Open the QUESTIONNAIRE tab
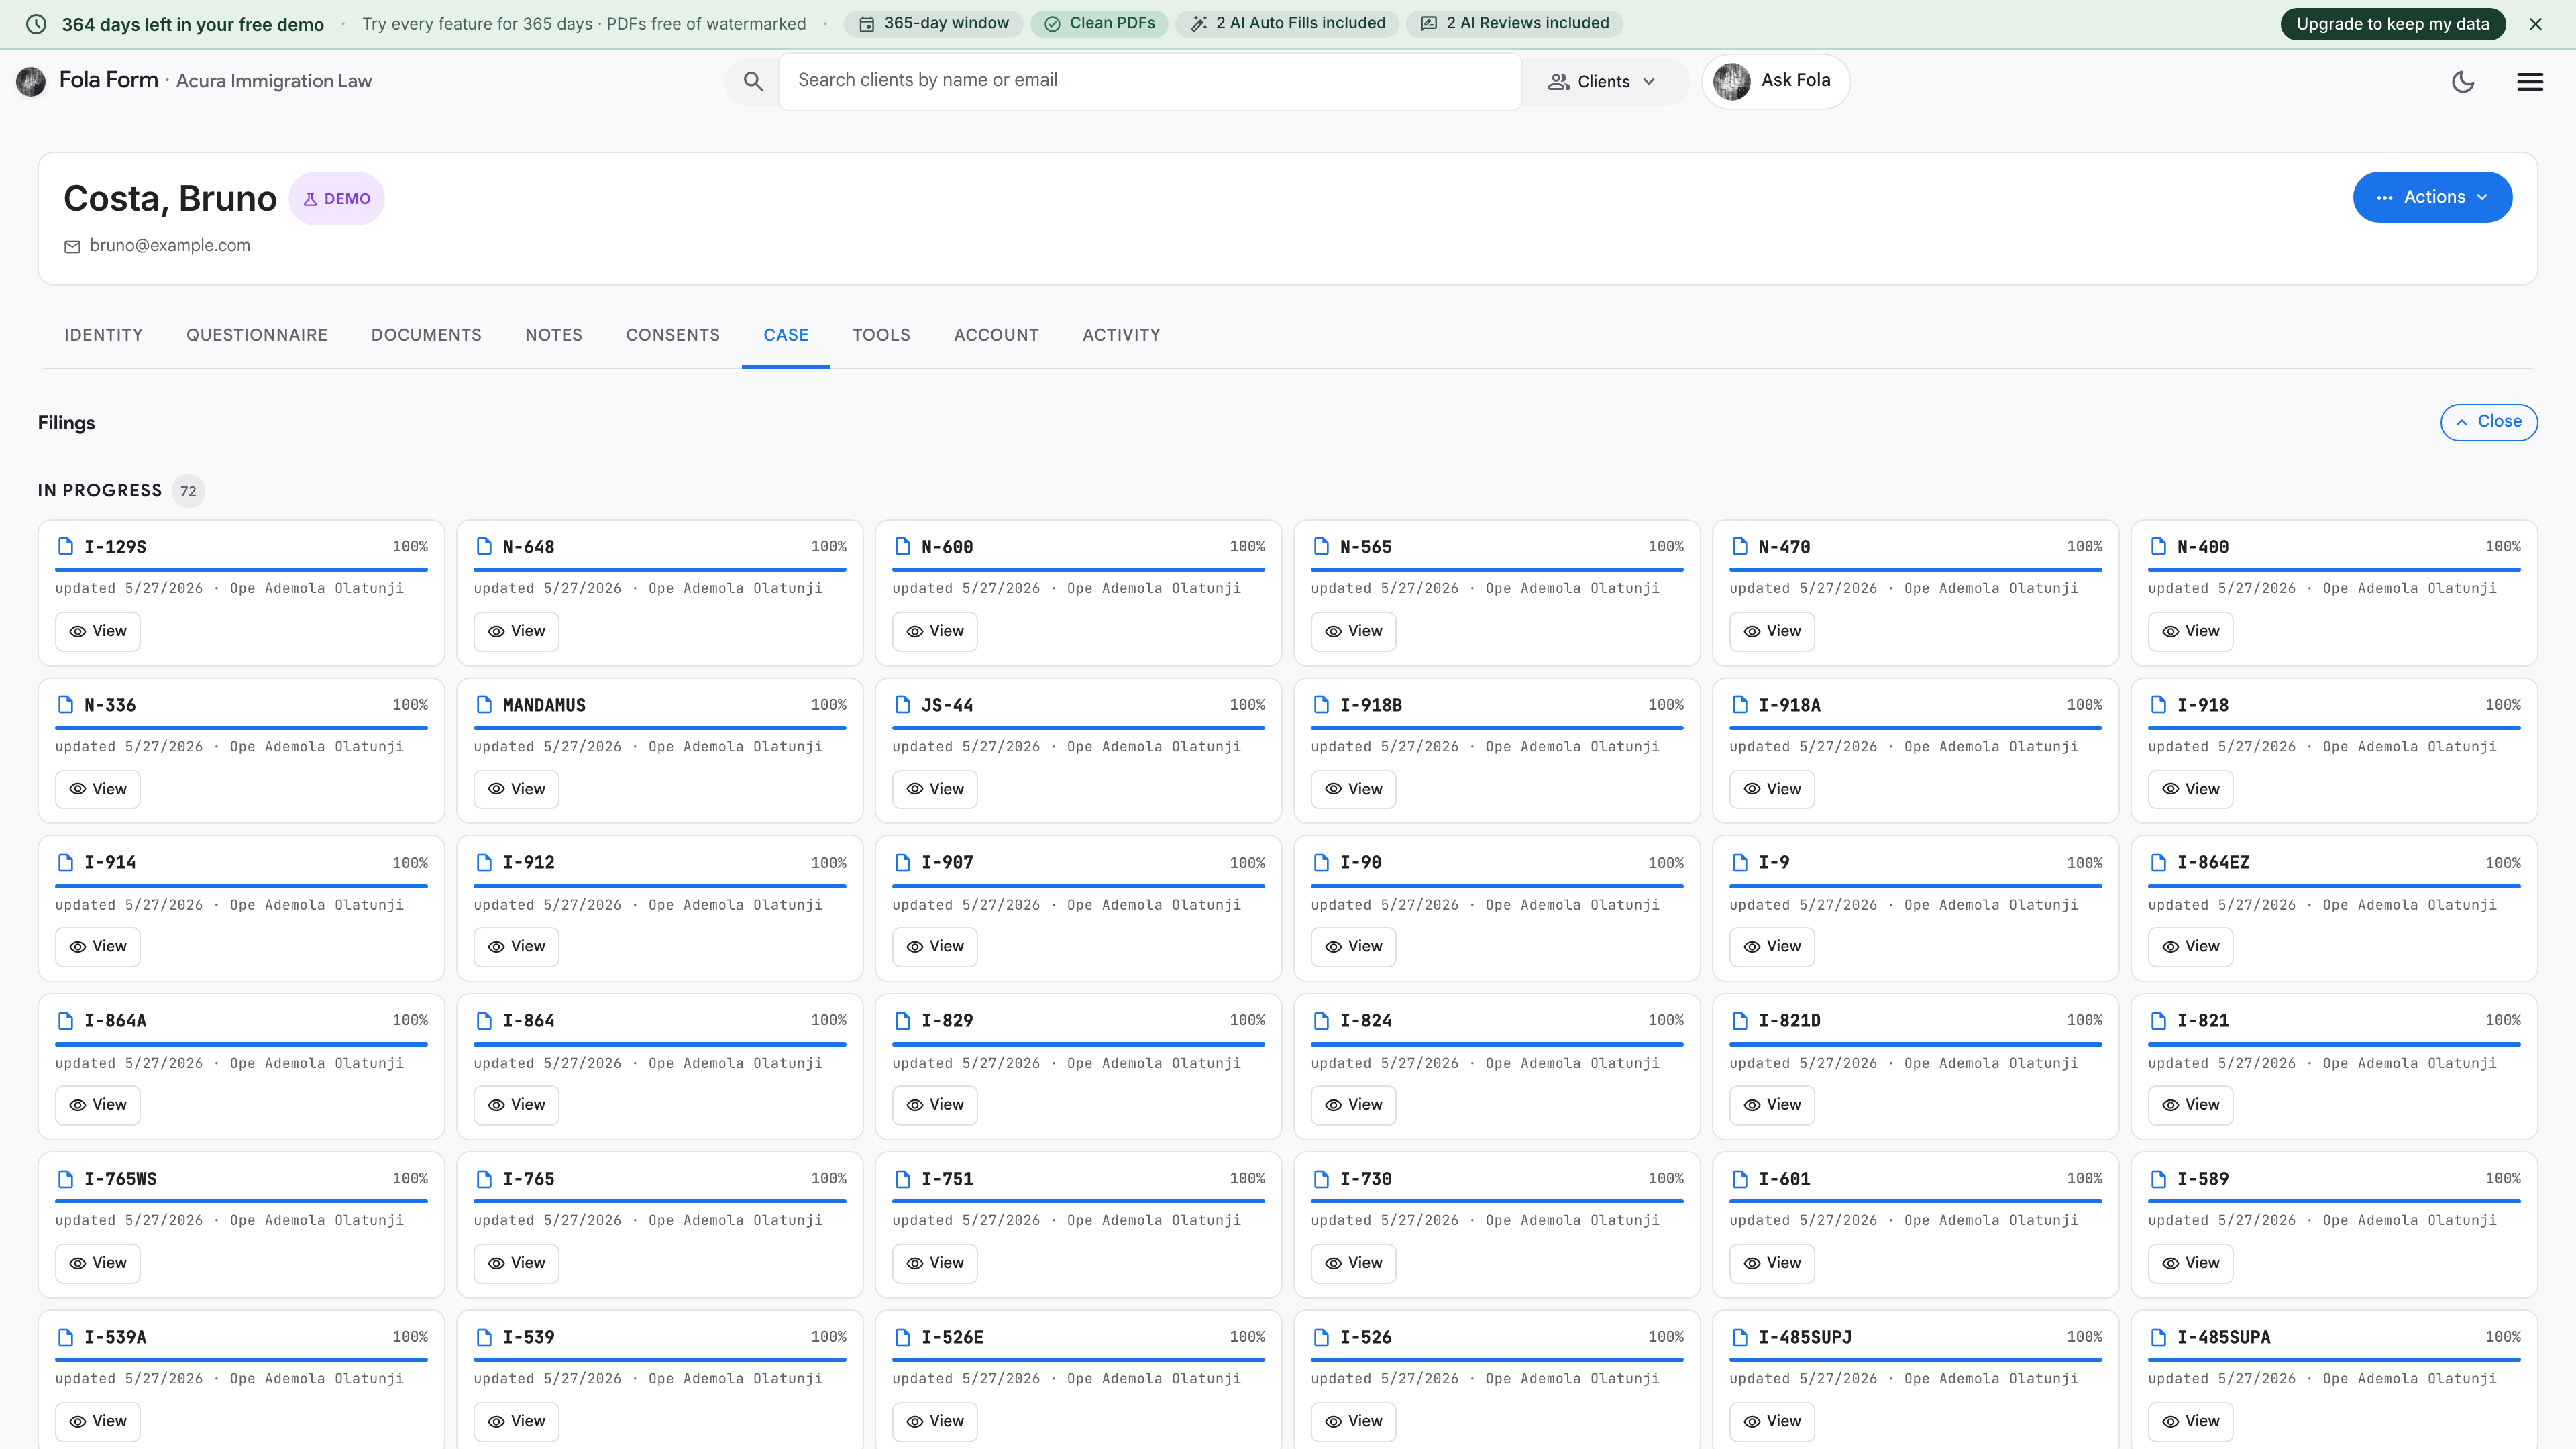This screenshot has height=1449, width=2576. [x=257, y=335]
